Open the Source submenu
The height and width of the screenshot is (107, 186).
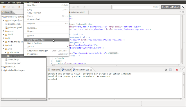46,46
